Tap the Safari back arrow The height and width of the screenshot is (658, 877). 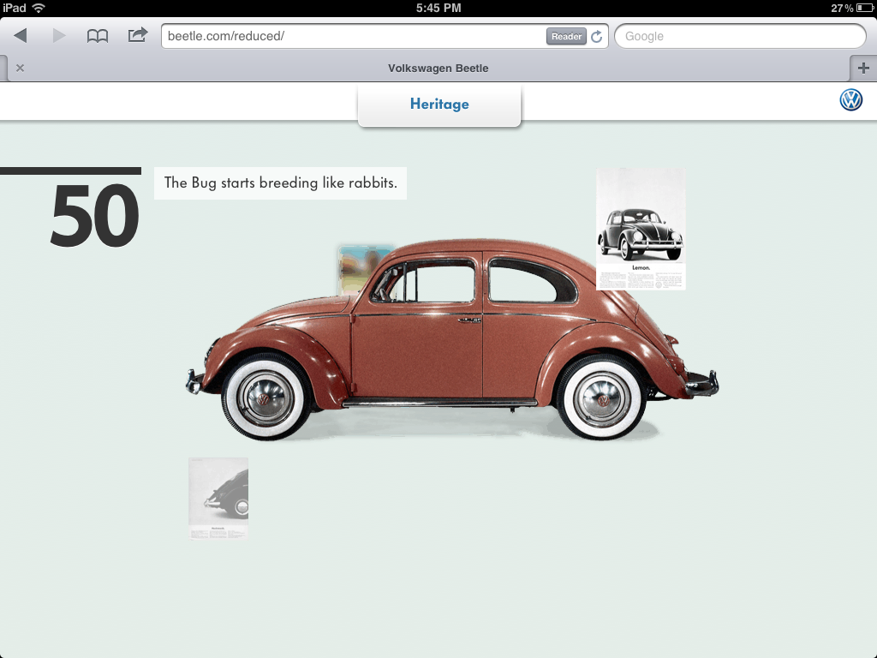[21, 36]
